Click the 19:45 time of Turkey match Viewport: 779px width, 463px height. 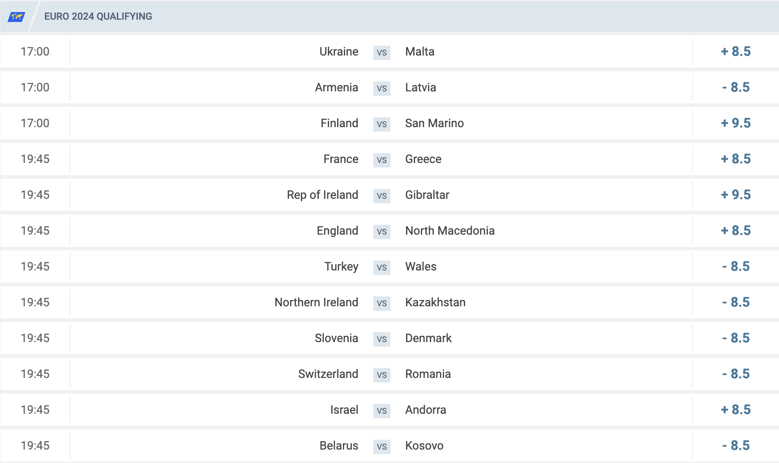pos(35,266)
